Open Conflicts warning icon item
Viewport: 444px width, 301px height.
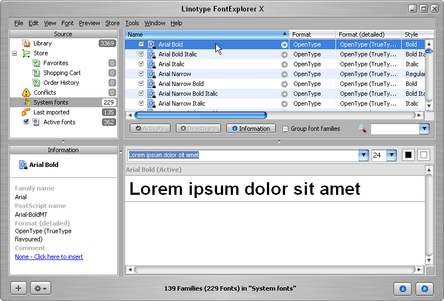pyautogui.click(x=26, y=92)
